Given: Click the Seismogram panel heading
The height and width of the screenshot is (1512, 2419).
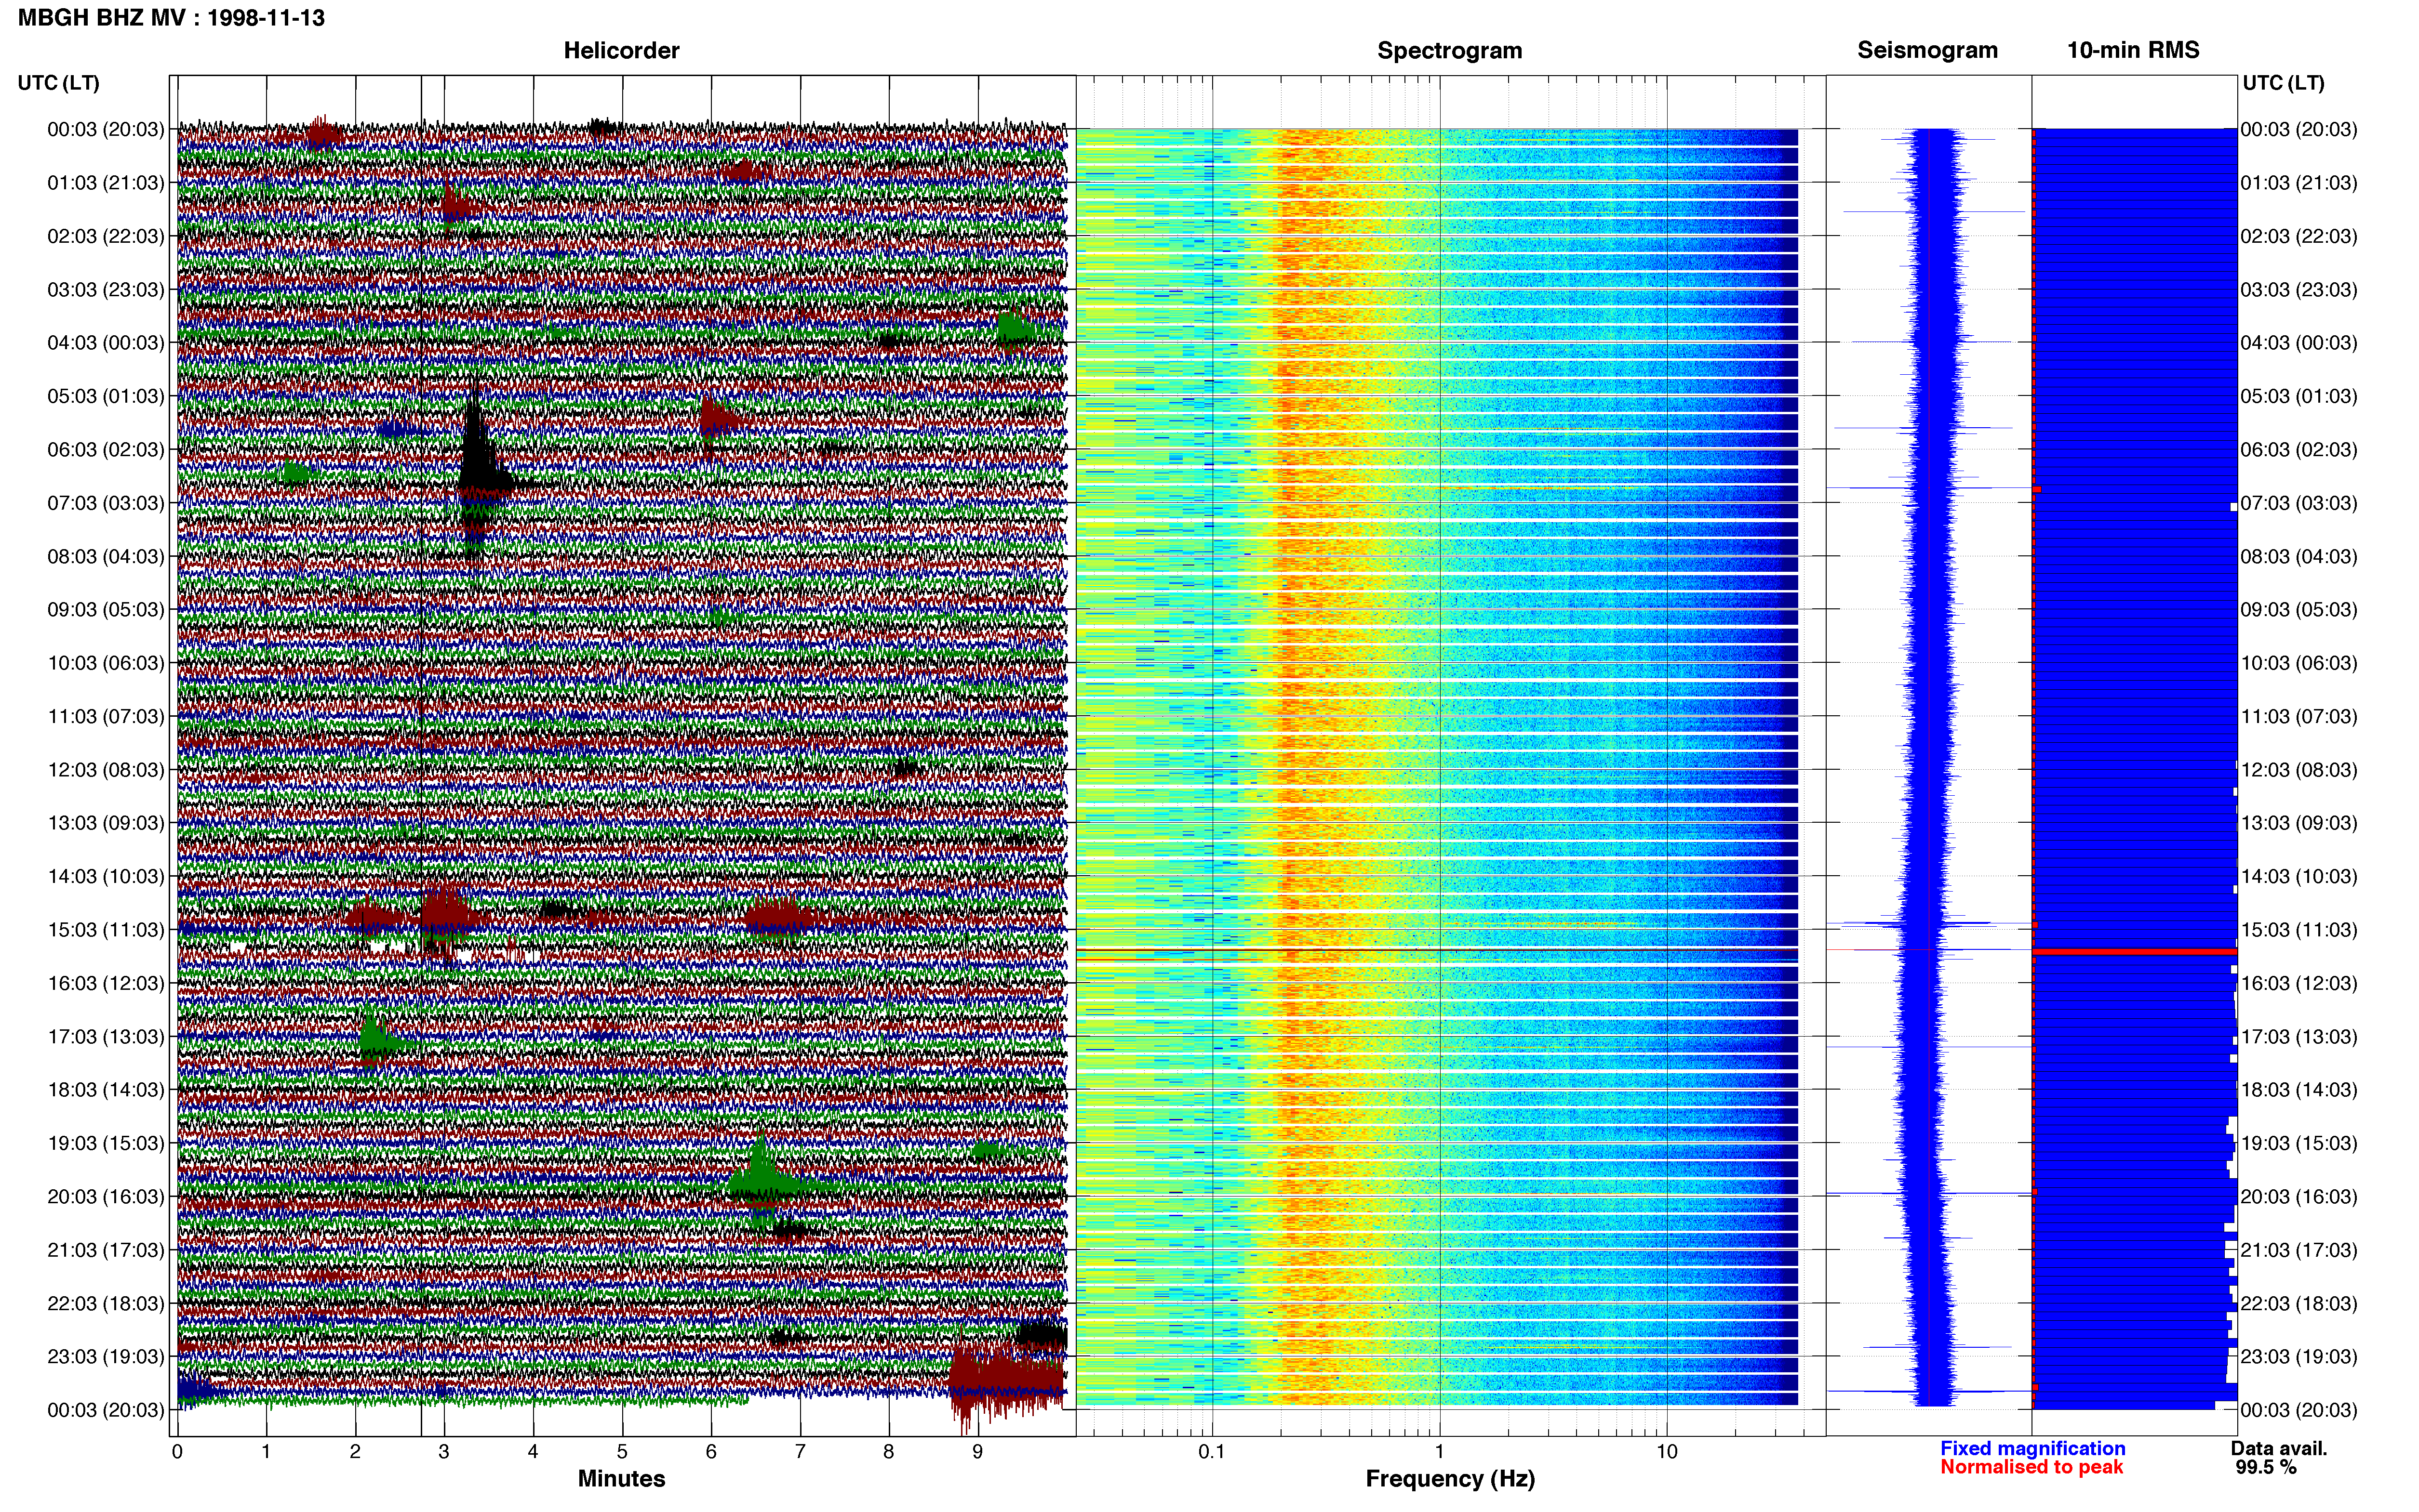Looking at the screenshot, I should tap(1927, 50).
